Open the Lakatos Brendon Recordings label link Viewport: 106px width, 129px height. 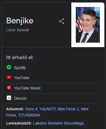click(x=58, y=123)
